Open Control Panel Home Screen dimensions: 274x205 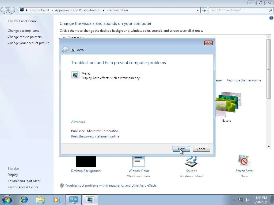22,21
